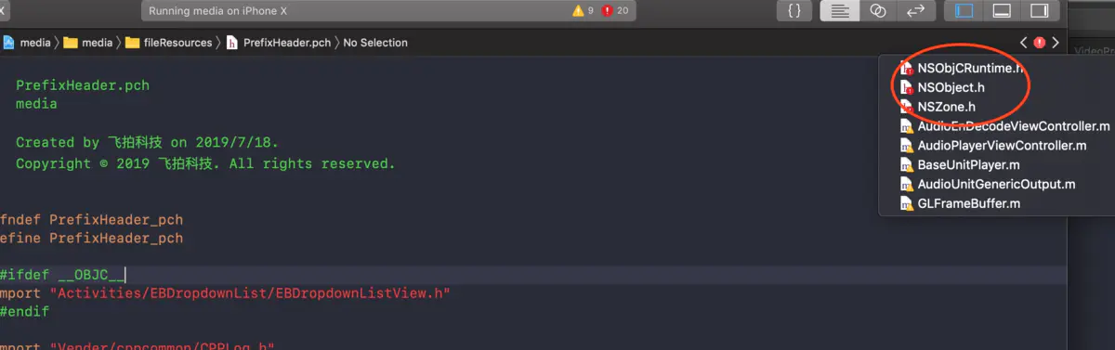
Task: Toggle the right Inspectors panel
Action: (1039, 11)
